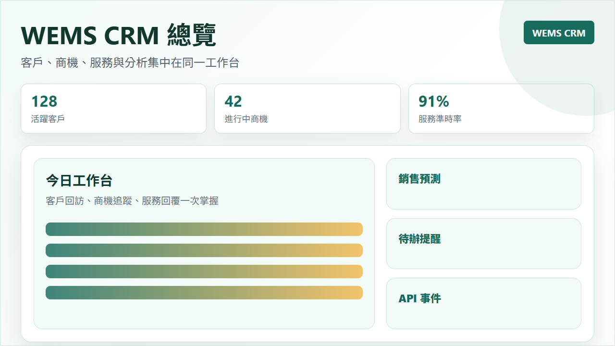Open the 活躍客戶 128 stat card
Screen dimensions: 615x346
coord(113,109)
